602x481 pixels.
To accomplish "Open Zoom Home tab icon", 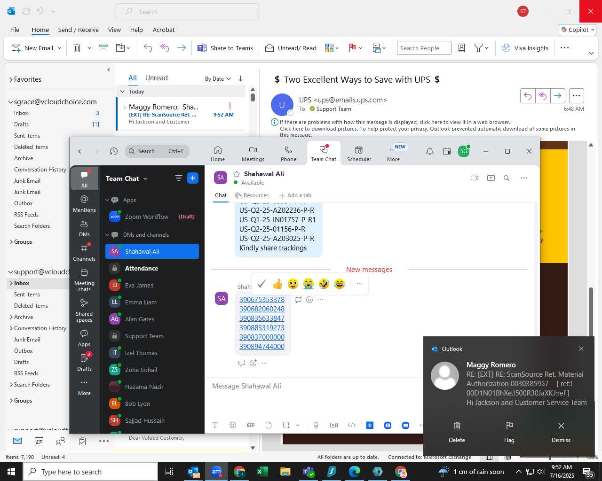I will (x=218, y=150).
